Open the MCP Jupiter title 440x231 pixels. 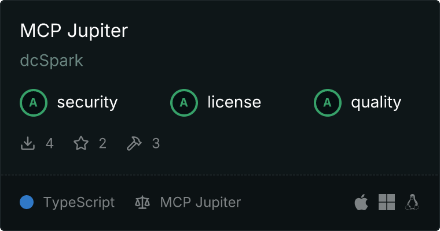pyautogui.click(x=74, y=31)
